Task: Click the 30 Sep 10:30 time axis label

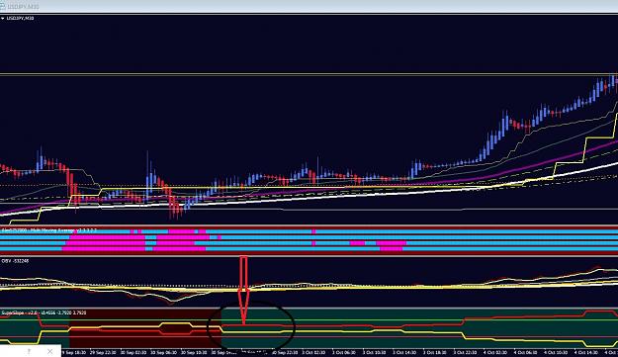Action: 194,352
